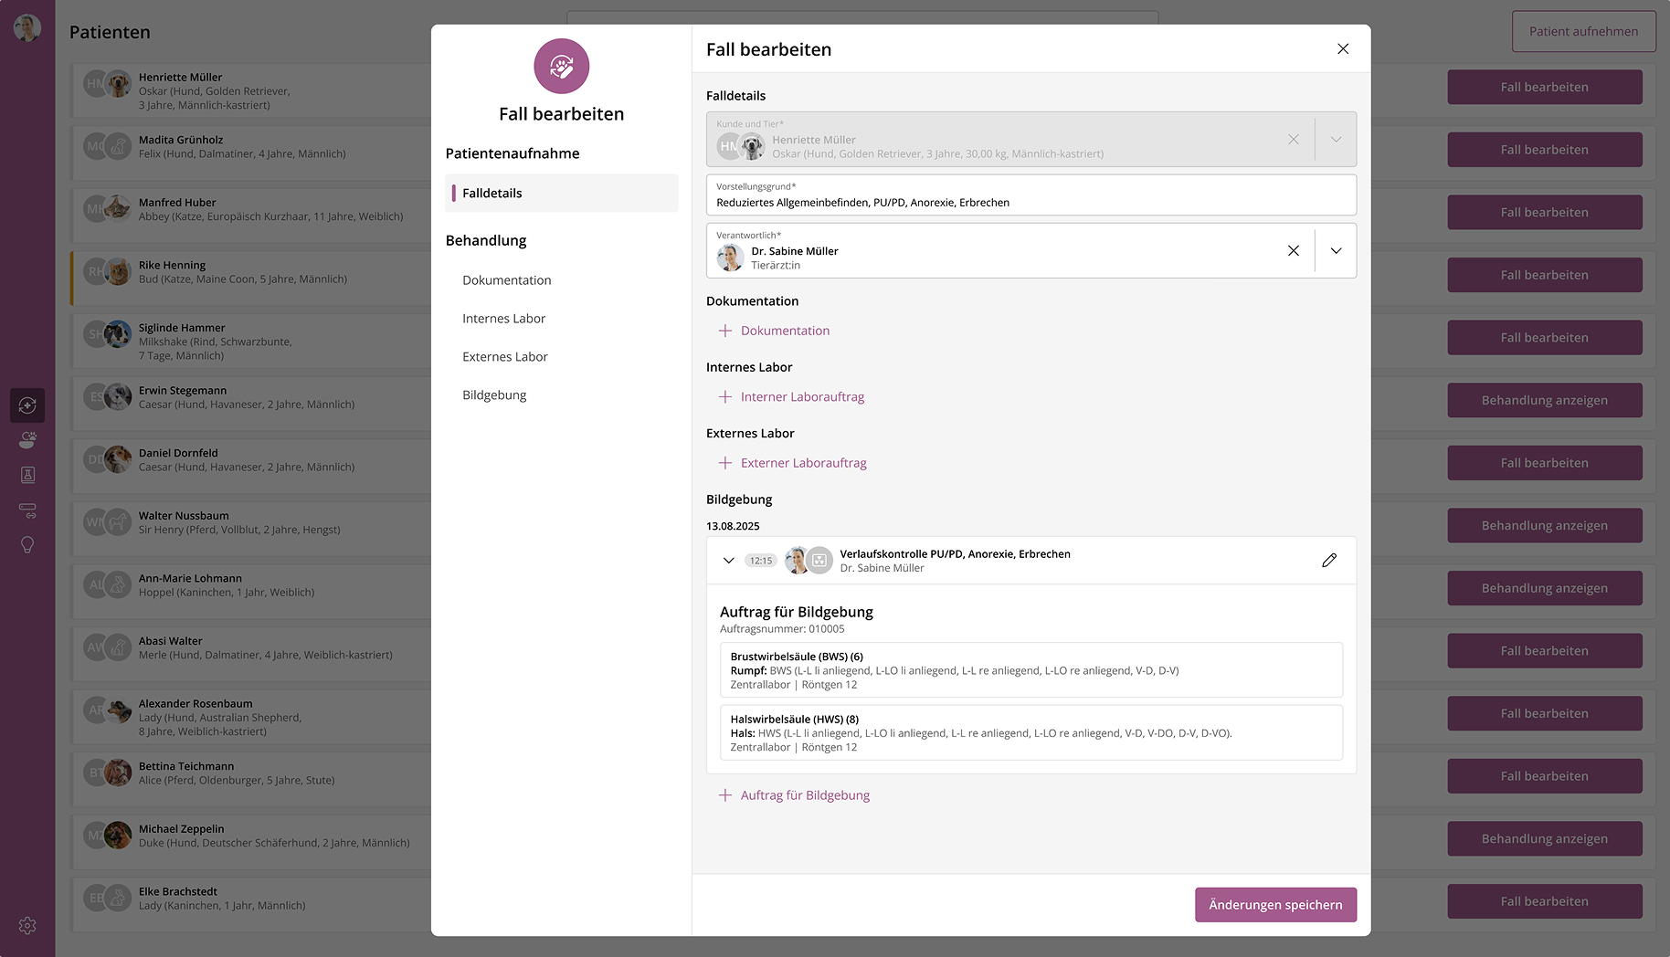Screen dimensions: 1670x957
Task: Click the Fall bearbeiten header emblem icon
Action: pyautogui.click(x=562, y=66)
